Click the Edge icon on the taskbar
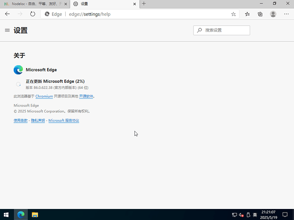294x220 pixels. pyautogui.click(x=21, y=215)
